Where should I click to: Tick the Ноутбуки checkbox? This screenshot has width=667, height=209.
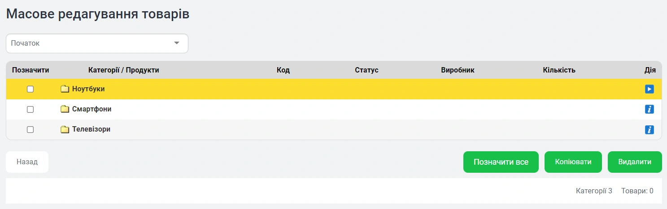[31, 89]
